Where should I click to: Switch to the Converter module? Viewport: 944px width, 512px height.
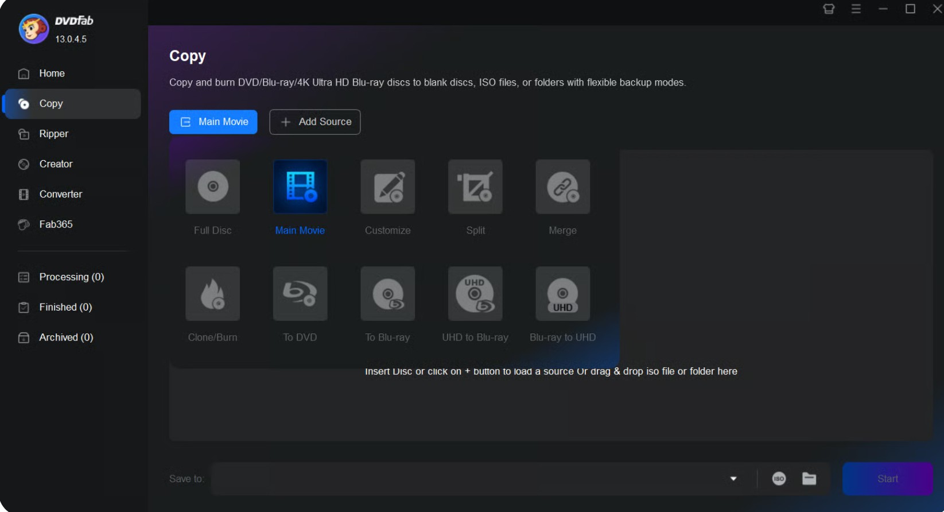click(60, 194)
